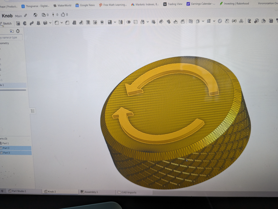Open the variable (x) tool

coord(234,21)
